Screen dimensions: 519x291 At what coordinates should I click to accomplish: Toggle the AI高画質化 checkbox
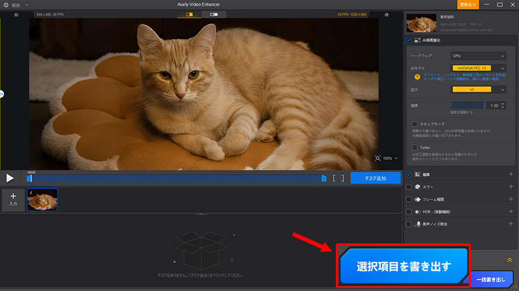click(409, 40)
